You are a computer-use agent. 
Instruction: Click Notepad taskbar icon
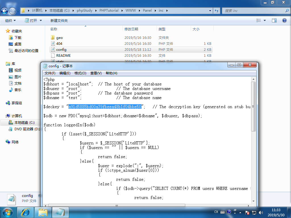[x=60, y=212]
